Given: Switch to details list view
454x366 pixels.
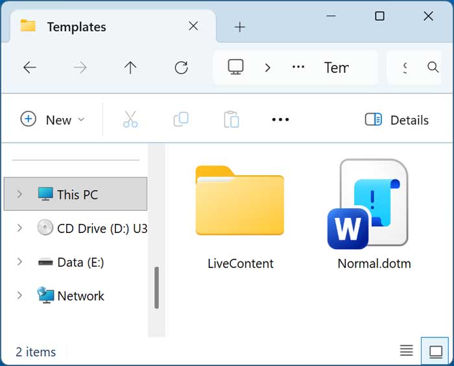Looking at the screenshot, I should [406, 350].
